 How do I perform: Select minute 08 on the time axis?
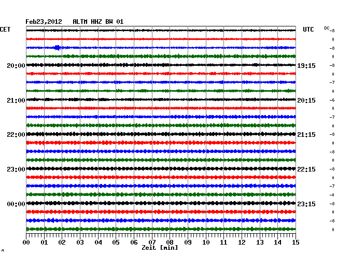170,242
